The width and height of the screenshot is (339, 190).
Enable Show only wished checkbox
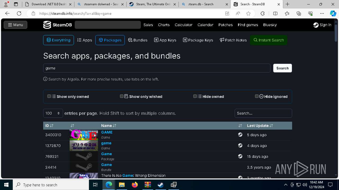point(122,96)
